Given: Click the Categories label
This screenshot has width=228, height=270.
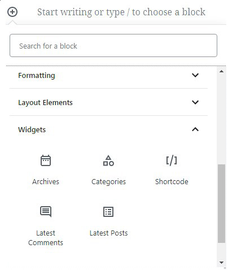Looking at the screenshot, I should (x=108, y=182).
